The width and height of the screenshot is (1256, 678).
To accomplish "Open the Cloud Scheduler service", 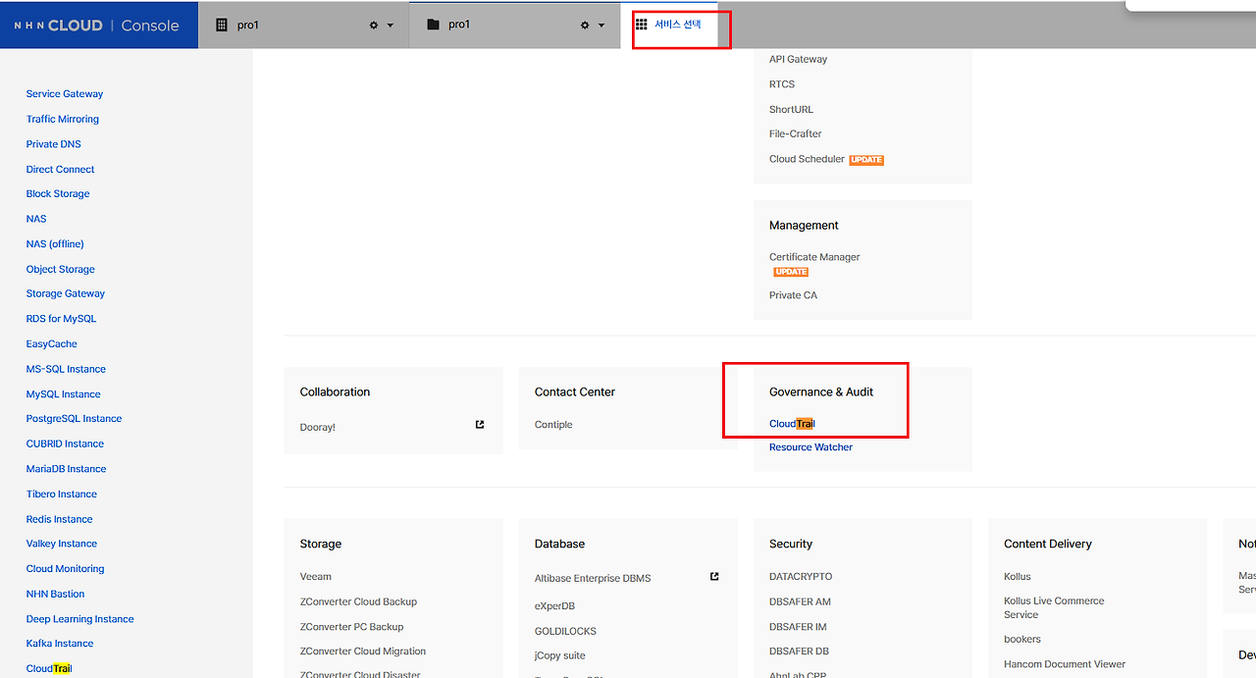I will coord(807,159).
